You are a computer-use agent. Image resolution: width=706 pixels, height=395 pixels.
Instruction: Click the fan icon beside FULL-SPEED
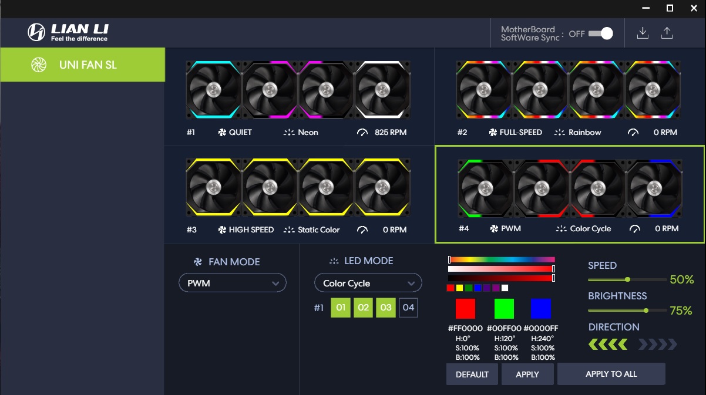(493, 133)
